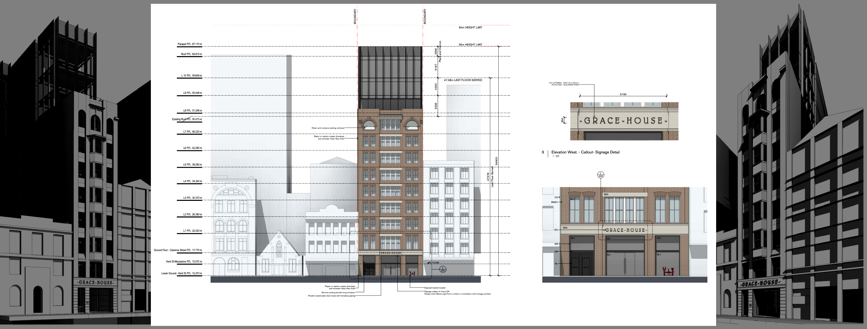The height and width of the screenshot is (329, 867).
Task: Click lower 'Repair or replace copper downpipe' note
Action: 340,287
